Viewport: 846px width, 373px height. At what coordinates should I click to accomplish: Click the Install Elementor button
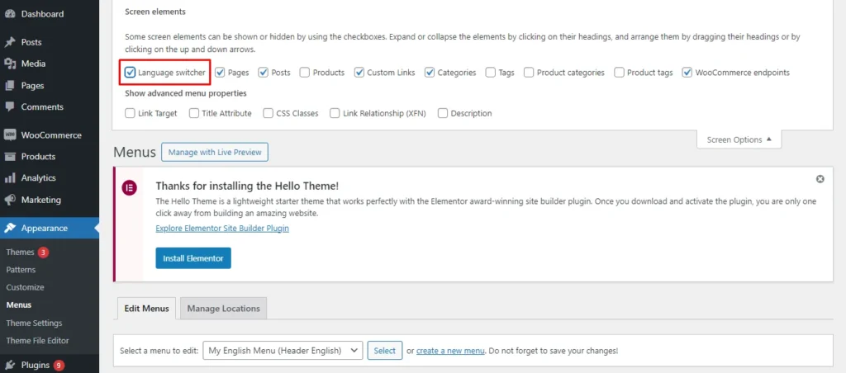point(193,258)
